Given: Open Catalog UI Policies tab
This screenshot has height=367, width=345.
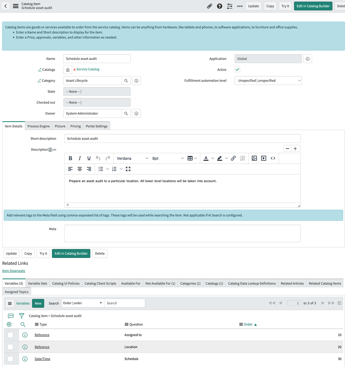Looking at the screenshot, I should point(66,284).
